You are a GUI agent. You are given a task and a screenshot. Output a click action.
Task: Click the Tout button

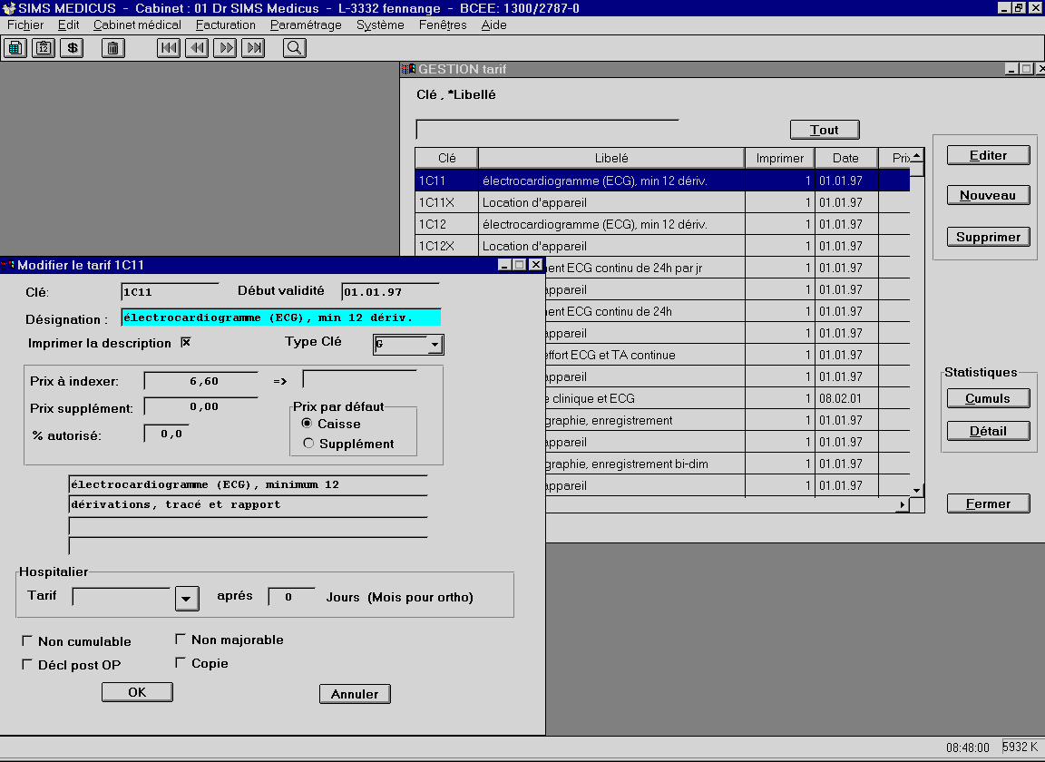point(825,130)
